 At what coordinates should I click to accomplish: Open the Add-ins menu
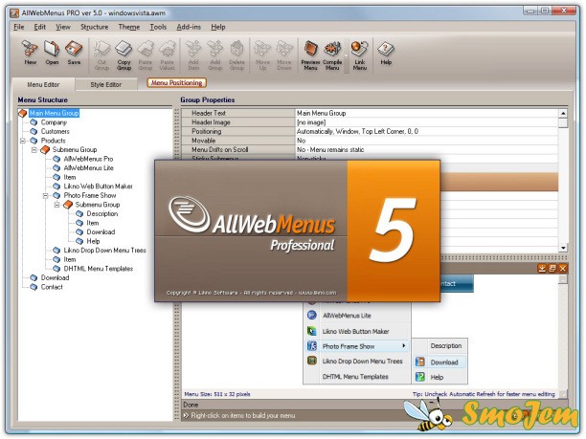(189, 27)
